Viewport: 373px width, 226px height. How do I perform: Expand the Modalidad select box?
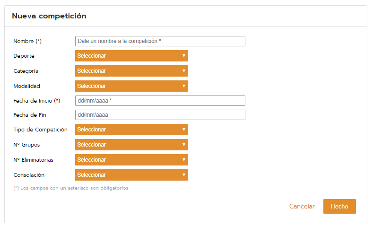pos(131,86)
